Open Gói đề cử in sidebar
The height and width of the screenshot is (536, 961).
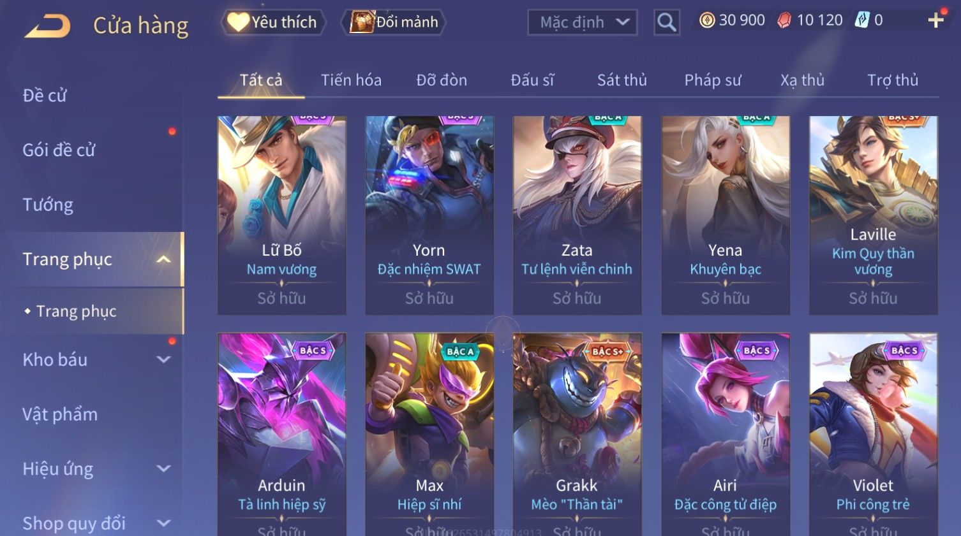(59, 150)
